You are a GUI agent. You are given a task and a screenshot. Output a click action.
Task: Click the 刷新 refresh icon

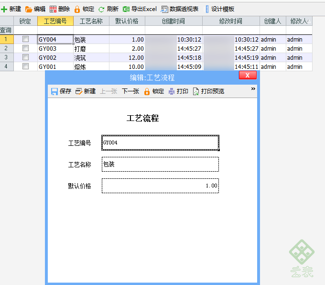click(x=101, y=9)
